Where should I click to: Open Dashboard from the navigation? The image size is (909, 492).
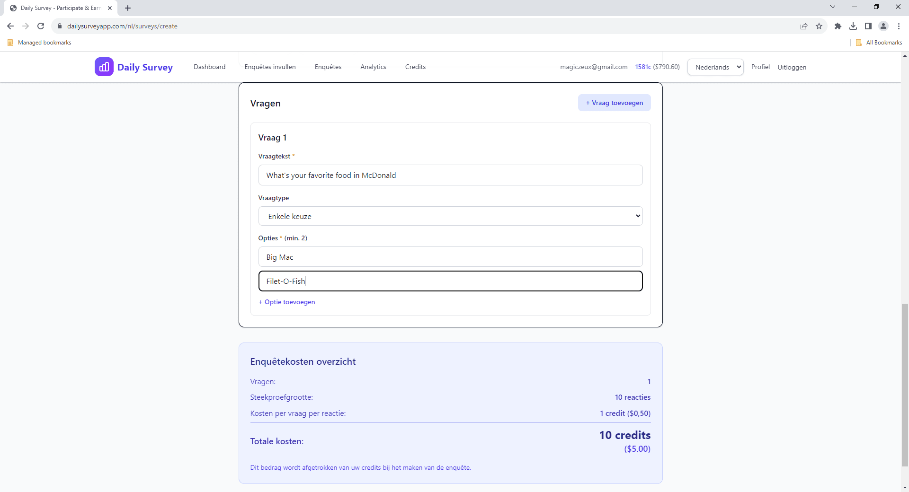tap(209, 67)
